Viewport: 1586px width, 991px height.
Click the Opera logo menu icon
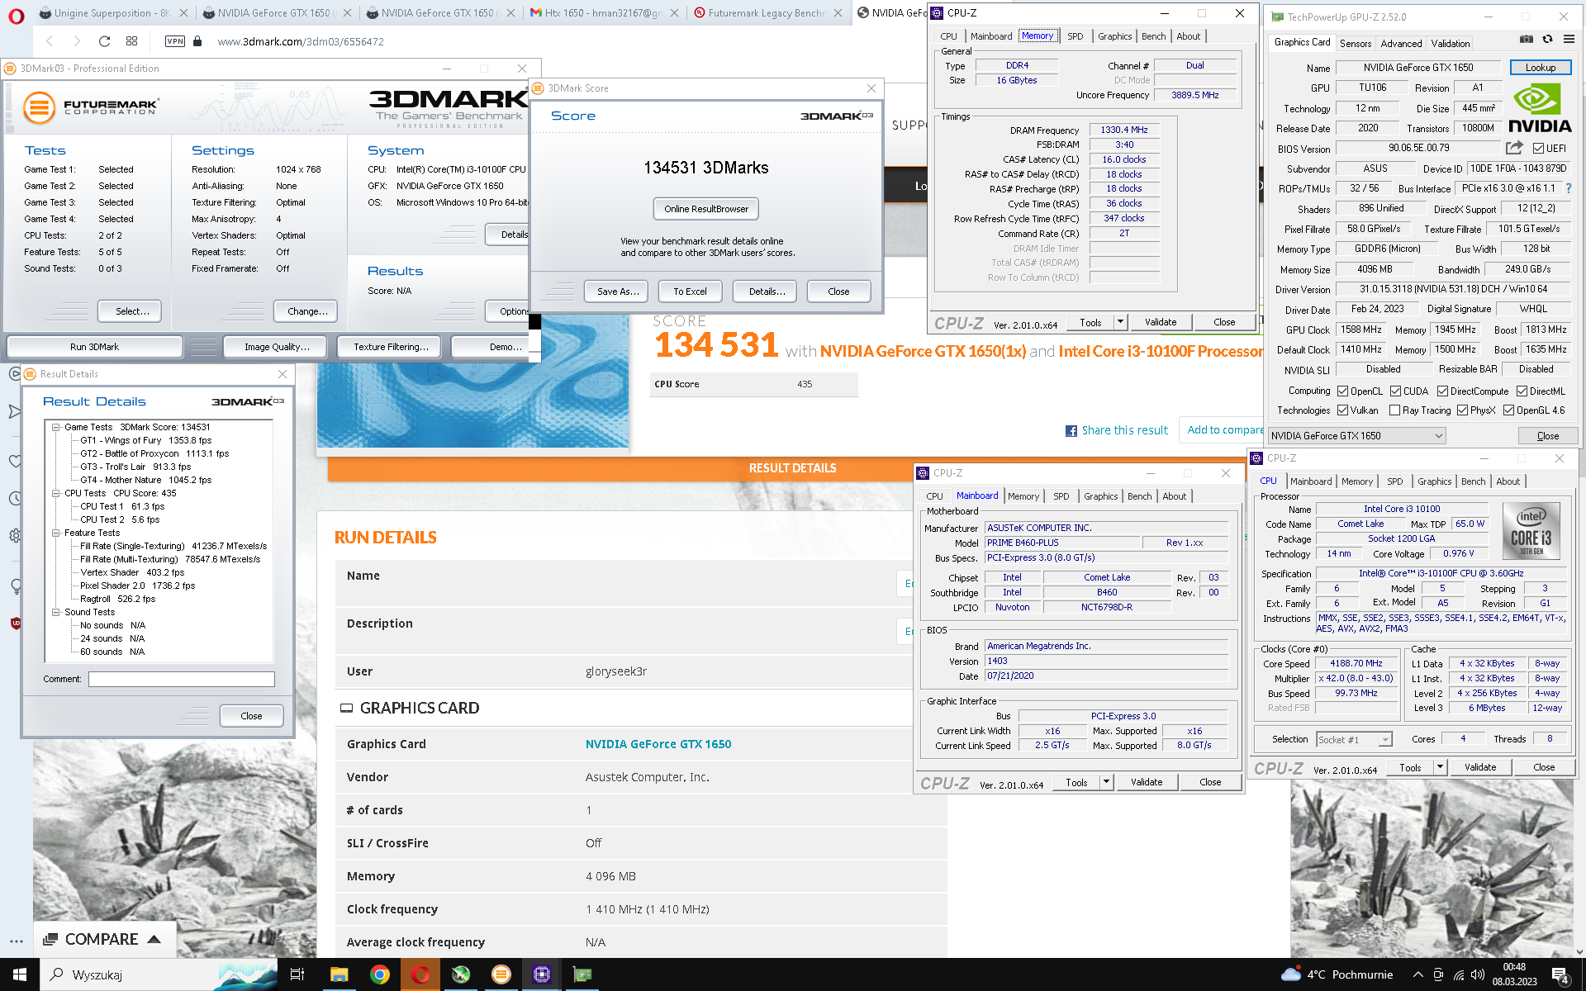pos(17,15)
